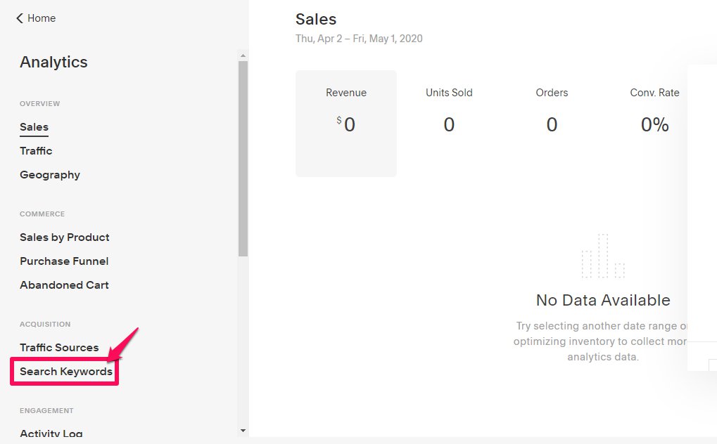Screen dimensions: 717x444
Task: Open the Sales analytics page
Action: 34,127
